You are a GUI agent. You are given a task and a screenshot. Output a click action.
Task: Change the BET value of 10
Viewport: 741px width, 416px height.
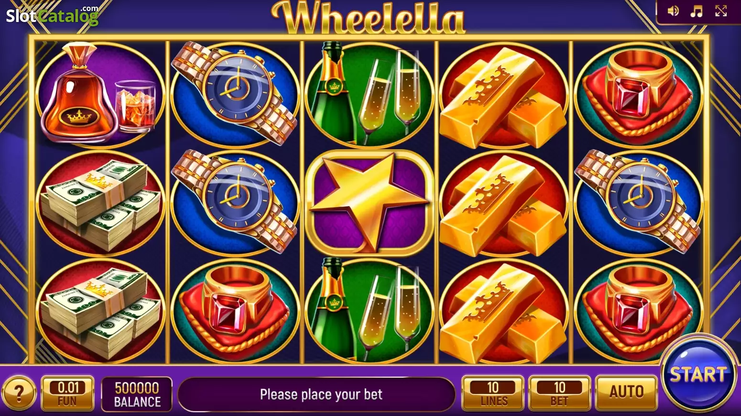(x=559, y=393)
